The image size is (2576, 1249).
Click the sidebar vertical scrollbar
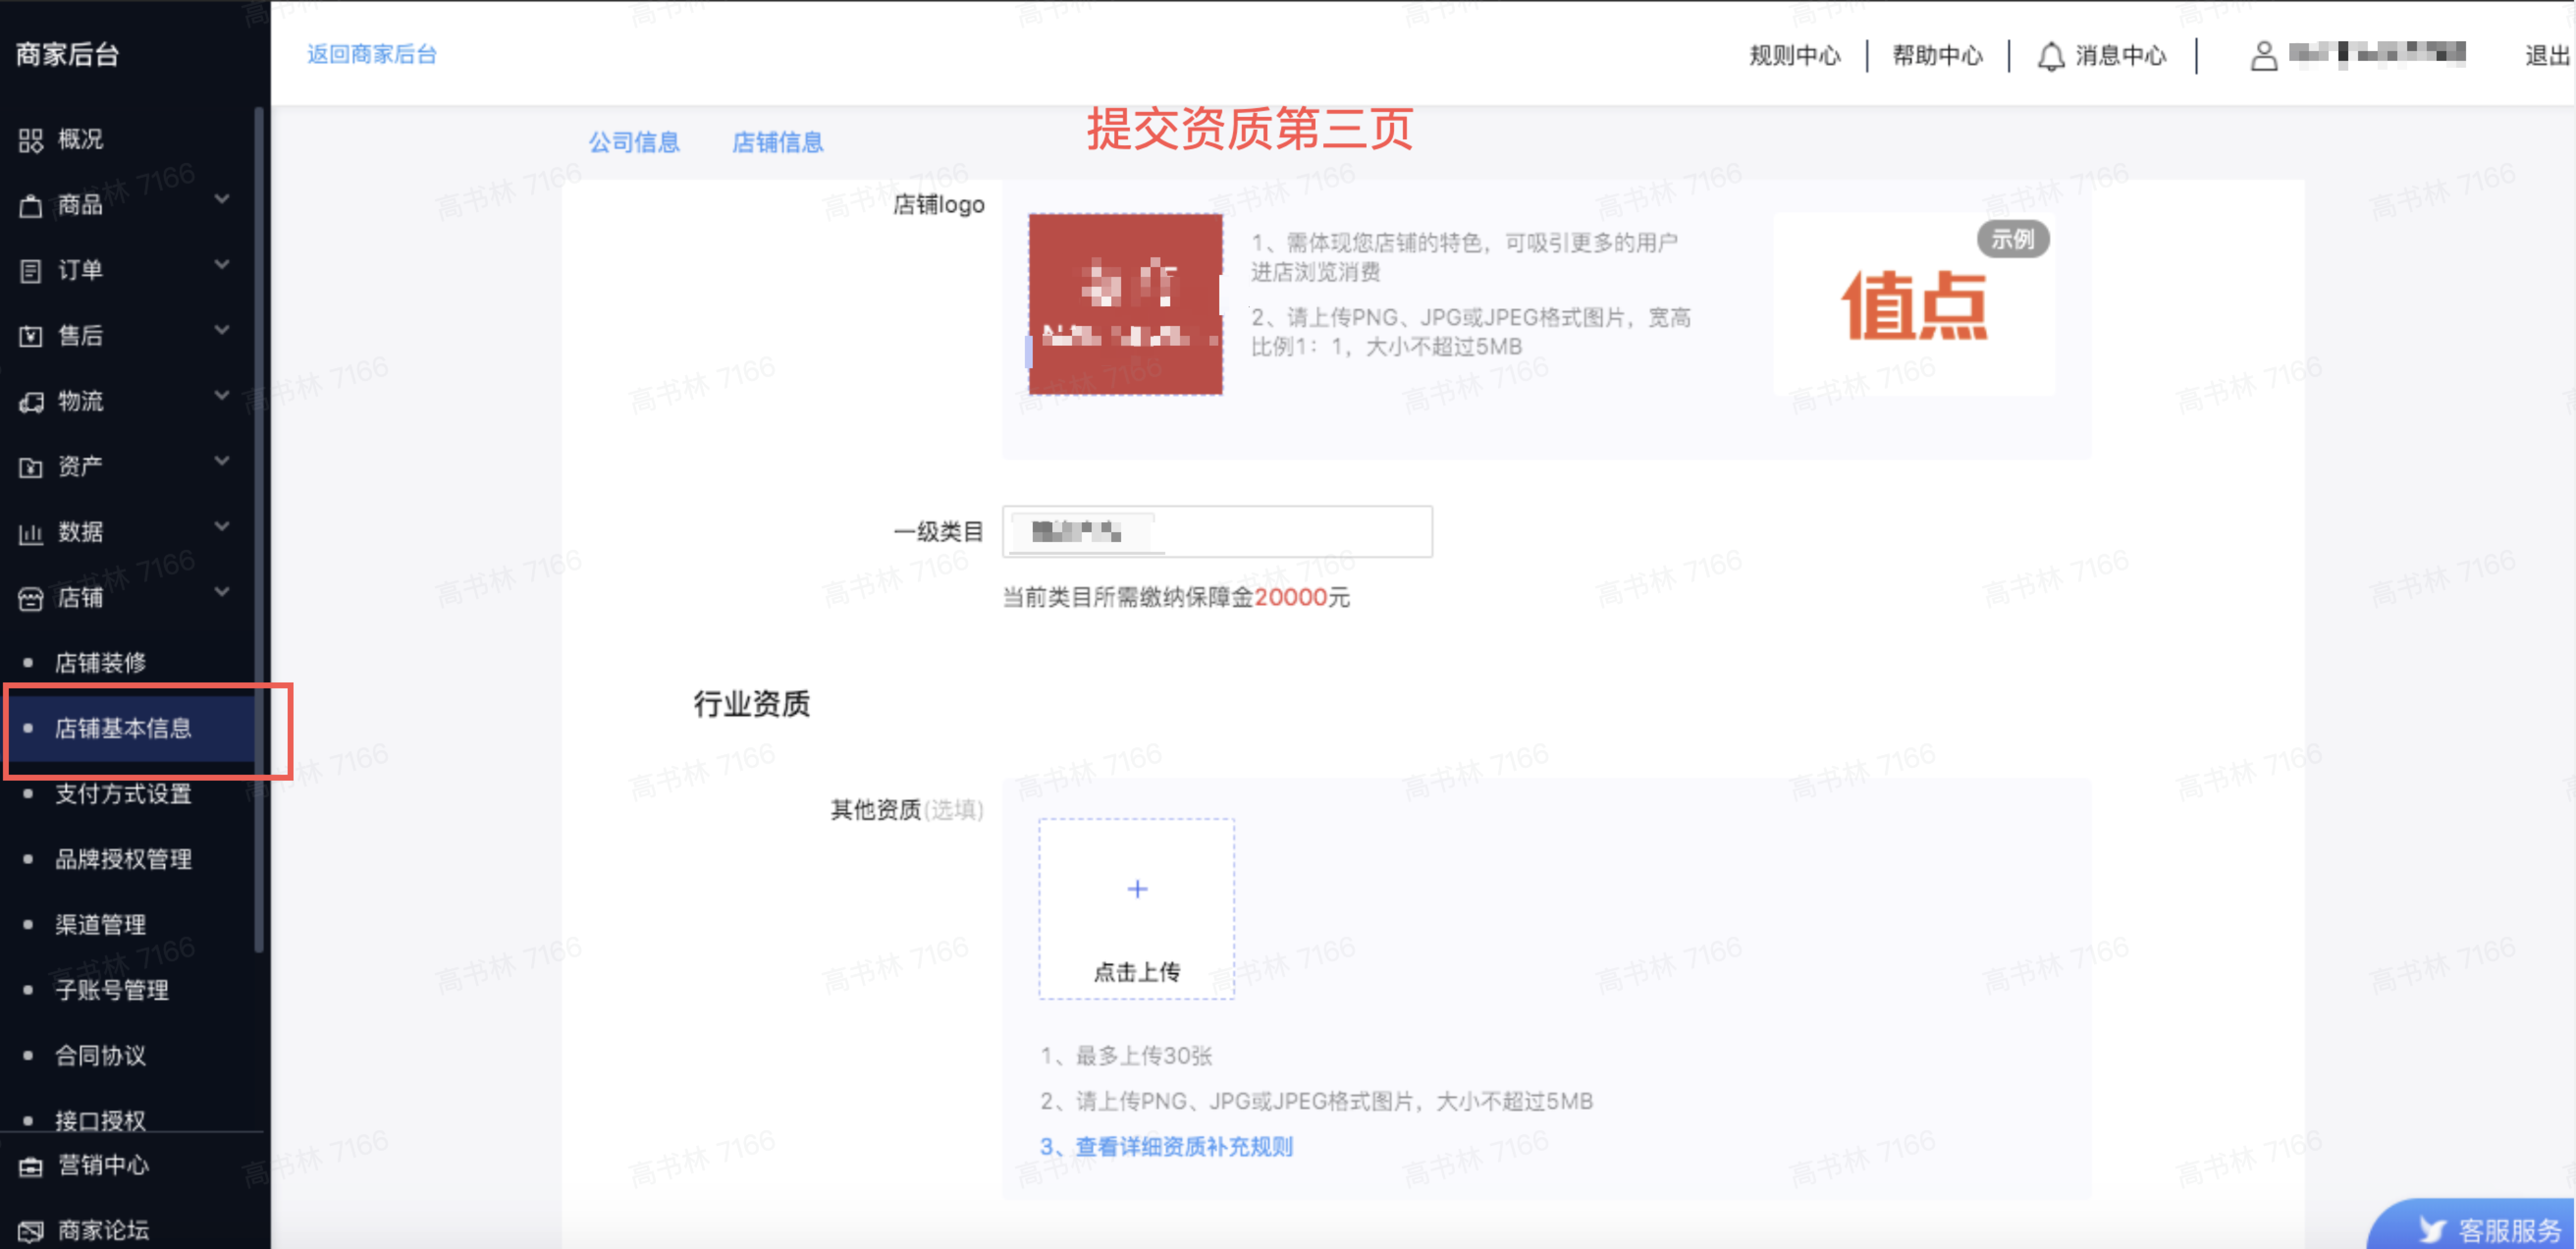[x=259, y=530]
